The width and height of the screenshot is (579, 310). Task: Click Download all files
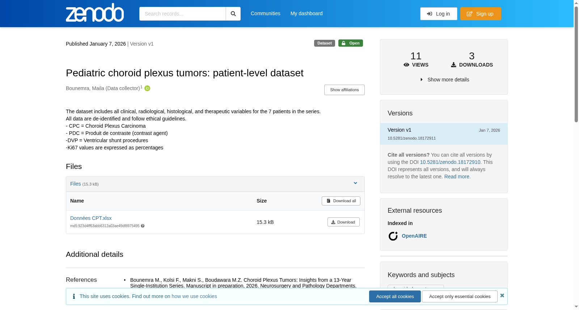(341, 201)
